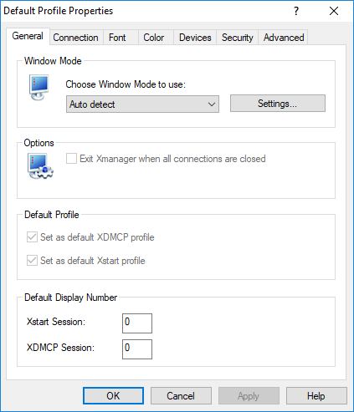Open the Advanced tab
This screenshot has width=354, height=412.
pos(284,38)
